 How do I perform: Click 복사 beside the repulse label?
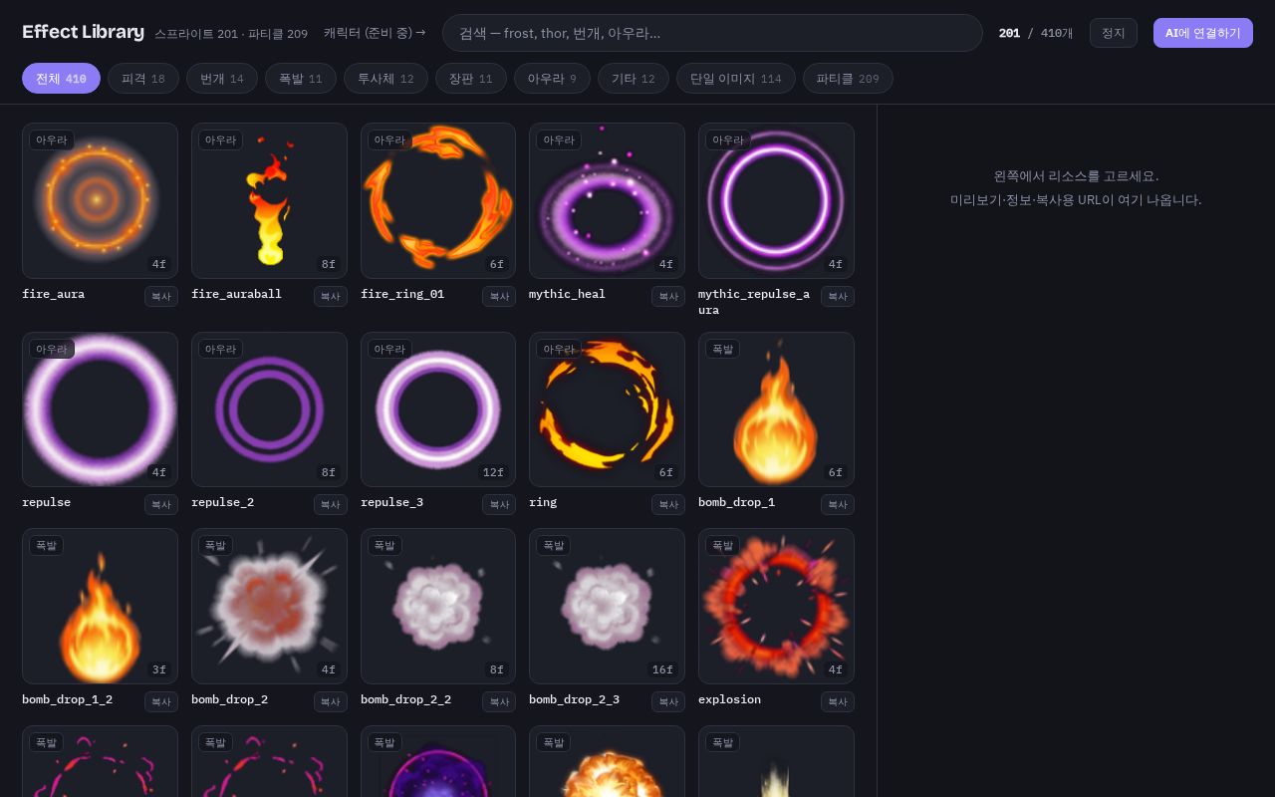(161, 504)
